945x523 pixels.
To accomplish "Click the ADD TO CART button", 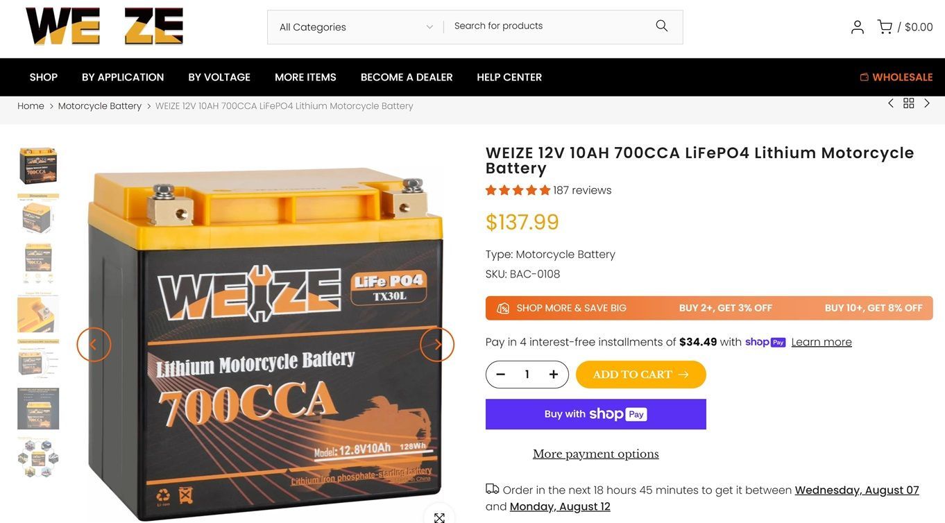I will (x=641, y=375).
